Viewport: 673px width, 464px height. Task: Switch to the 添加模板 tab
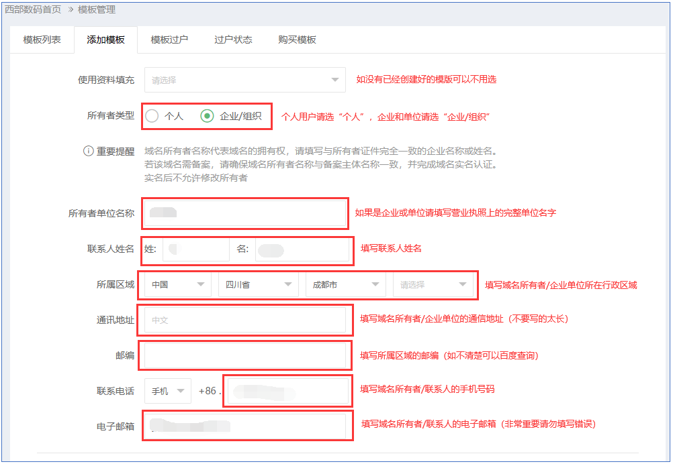pyautogui.click(x=105, y=40)
